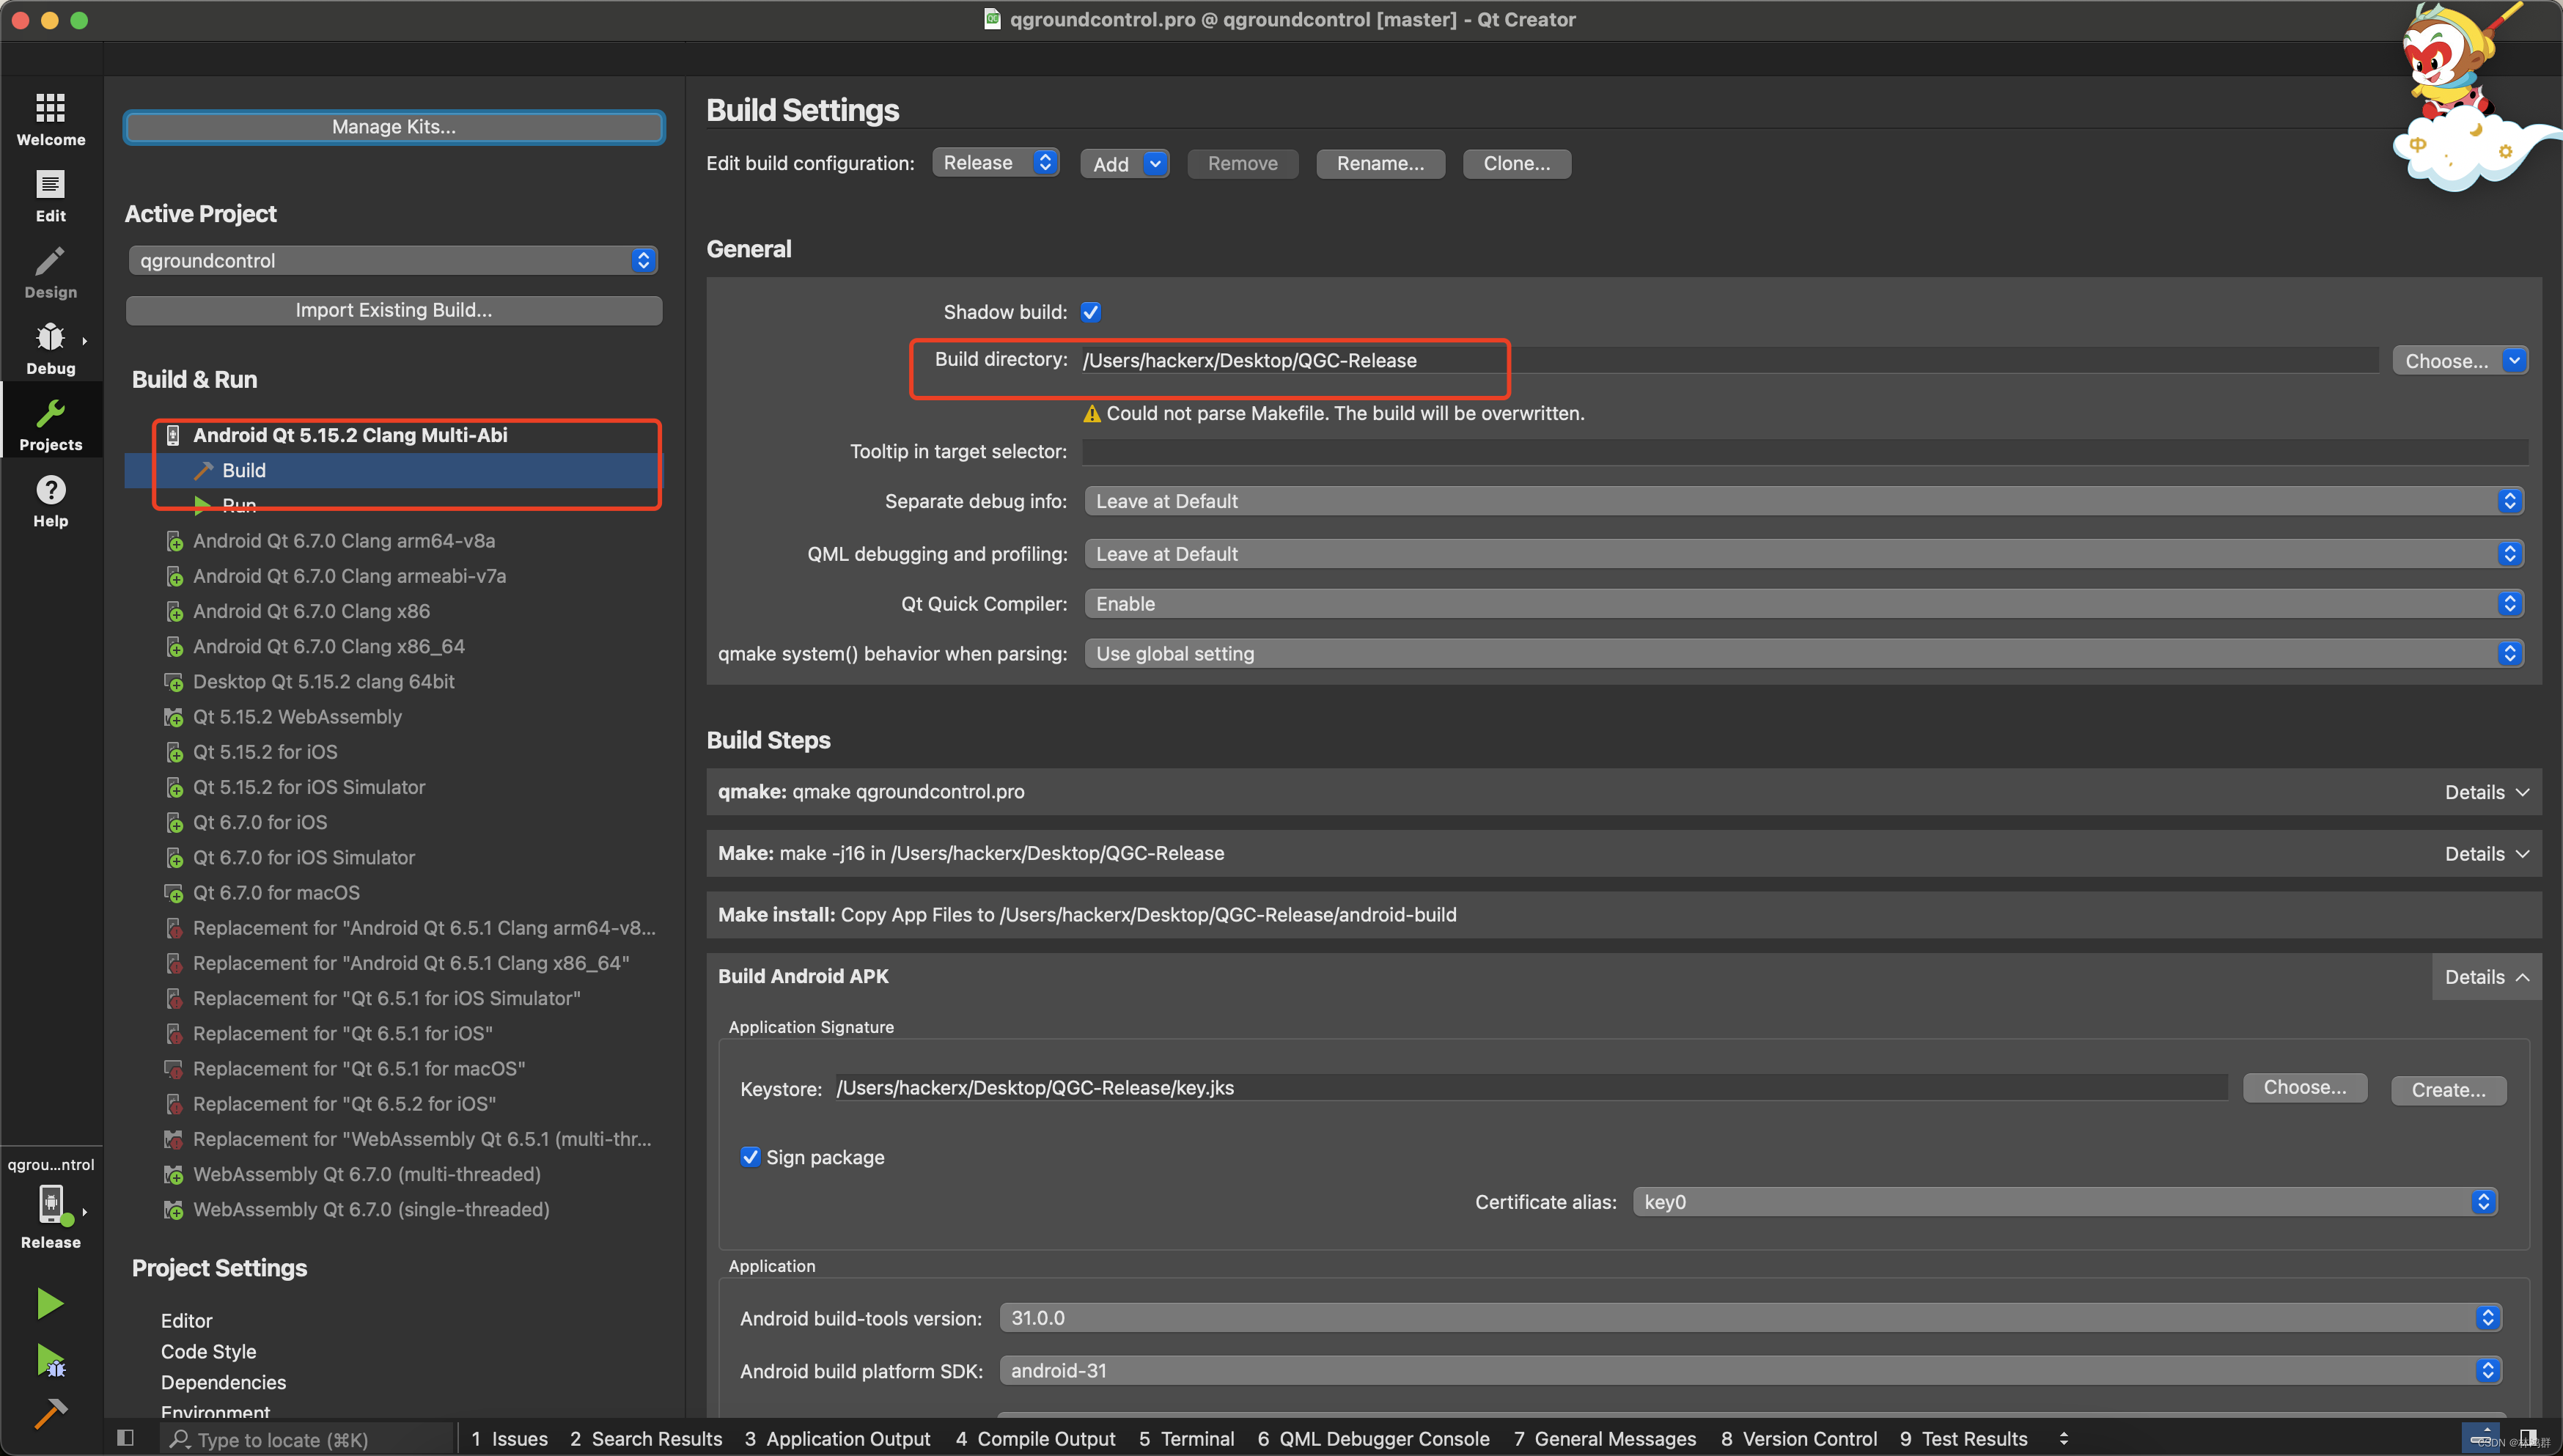Open Help mode
The height and width of the screenshot is (1456, 2563).
pyautogui.click(x=50, y=501)
